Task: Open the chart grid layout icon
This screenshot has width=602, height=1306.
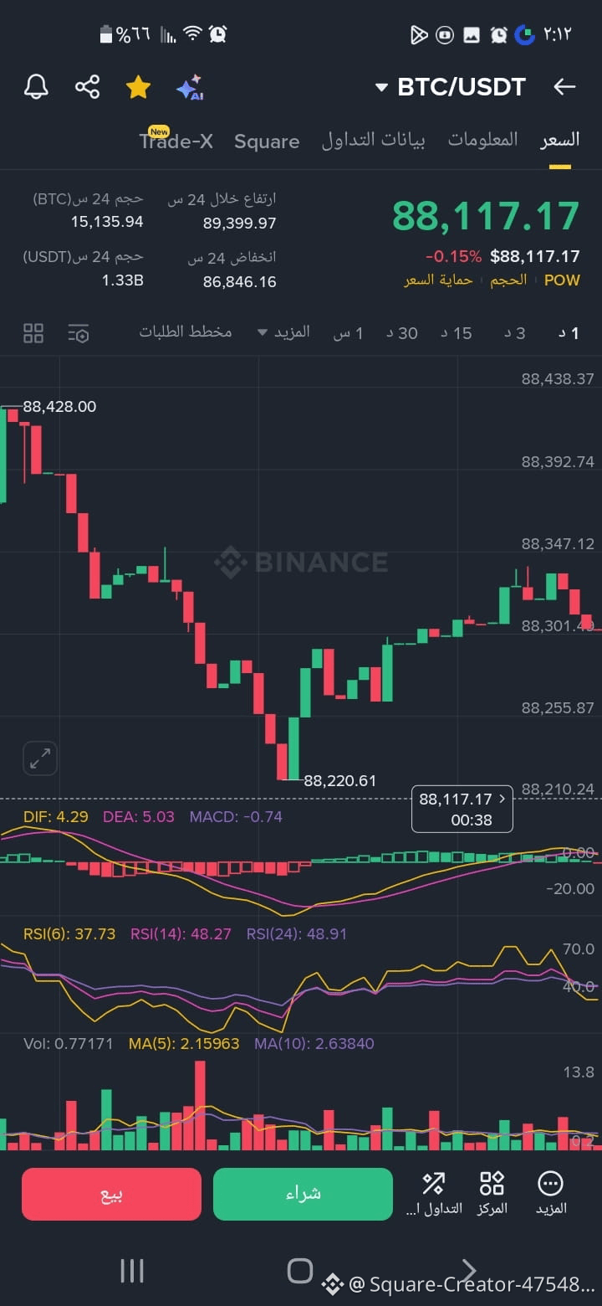Action: [33, 333]
